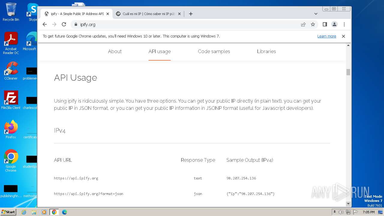This screenshot has width=384, height=216.
Task: Share this page icon in address bar
Action: [303, 25]
